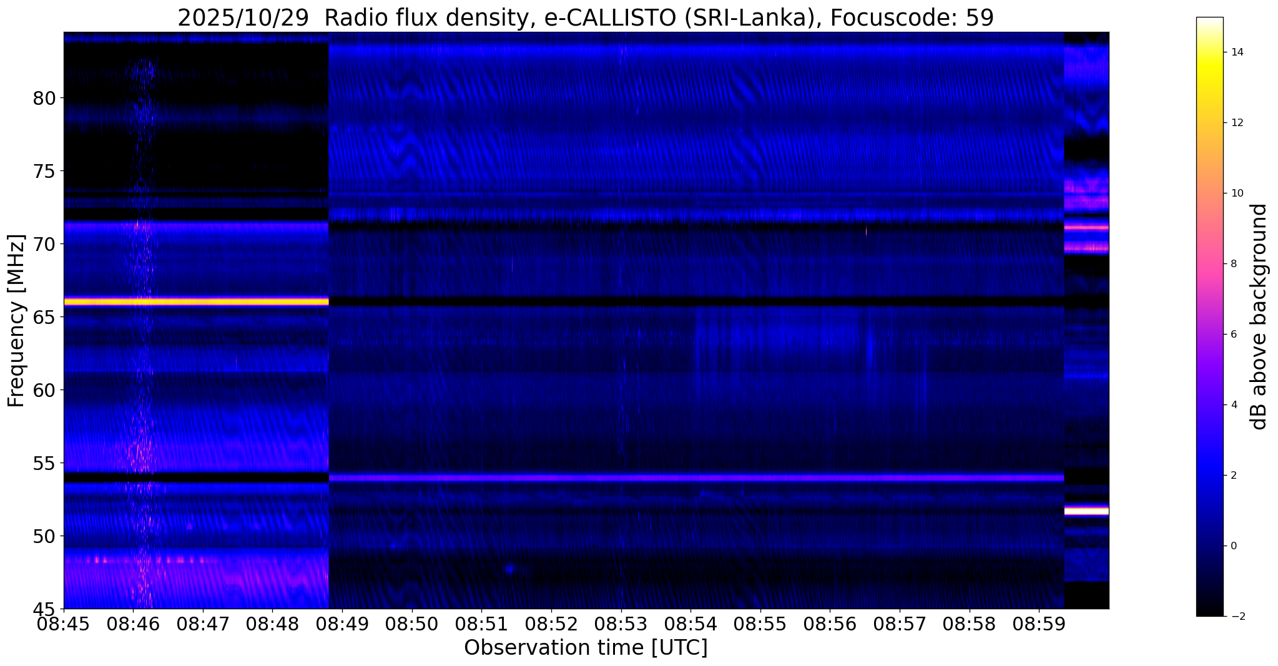Click the 08:59 time tick label

pos(1039,623)
